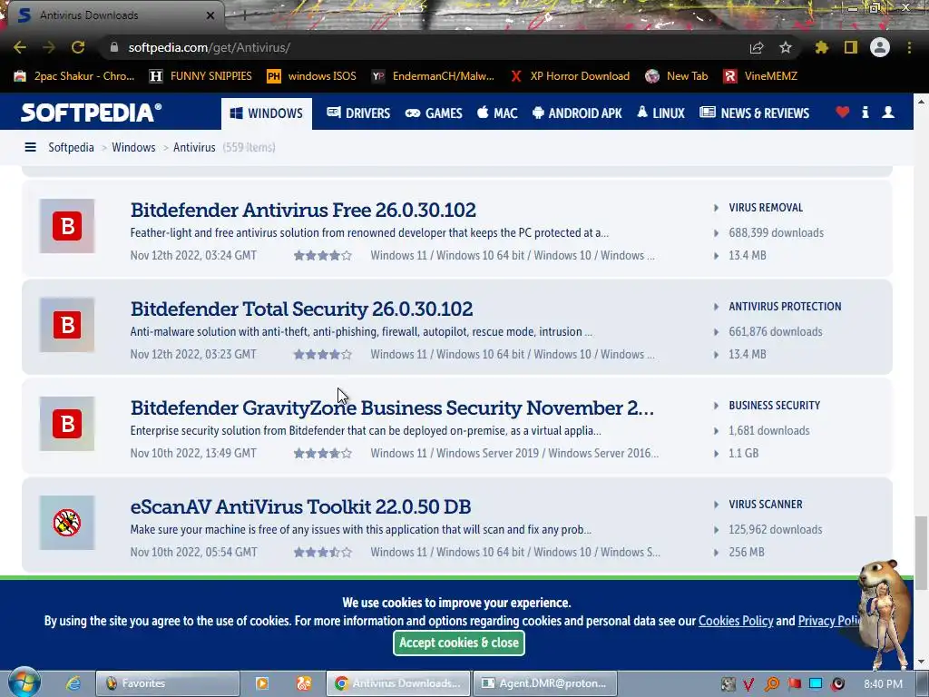The height and width of the screenshot is (697, 929).
Task: Go to Windows breadcrumb link
Action: pos(133,147)
